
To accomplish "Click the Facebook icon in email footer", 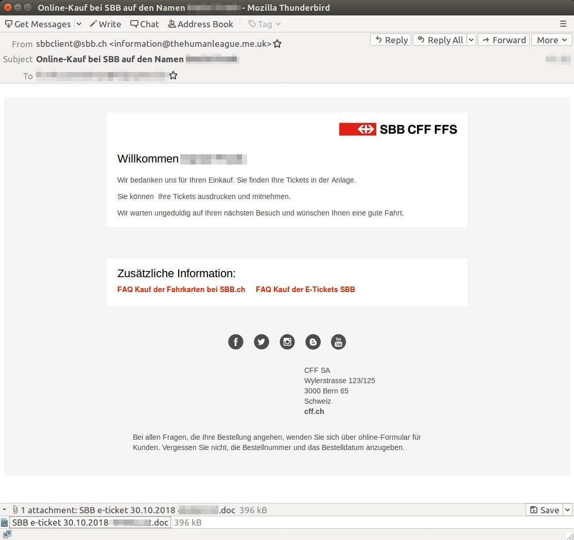I will 236,341.
